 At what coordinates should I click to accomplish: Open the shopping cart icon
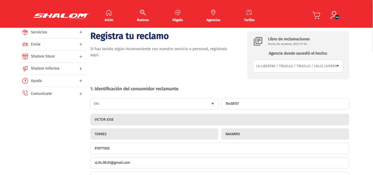(x=316, y=15)
